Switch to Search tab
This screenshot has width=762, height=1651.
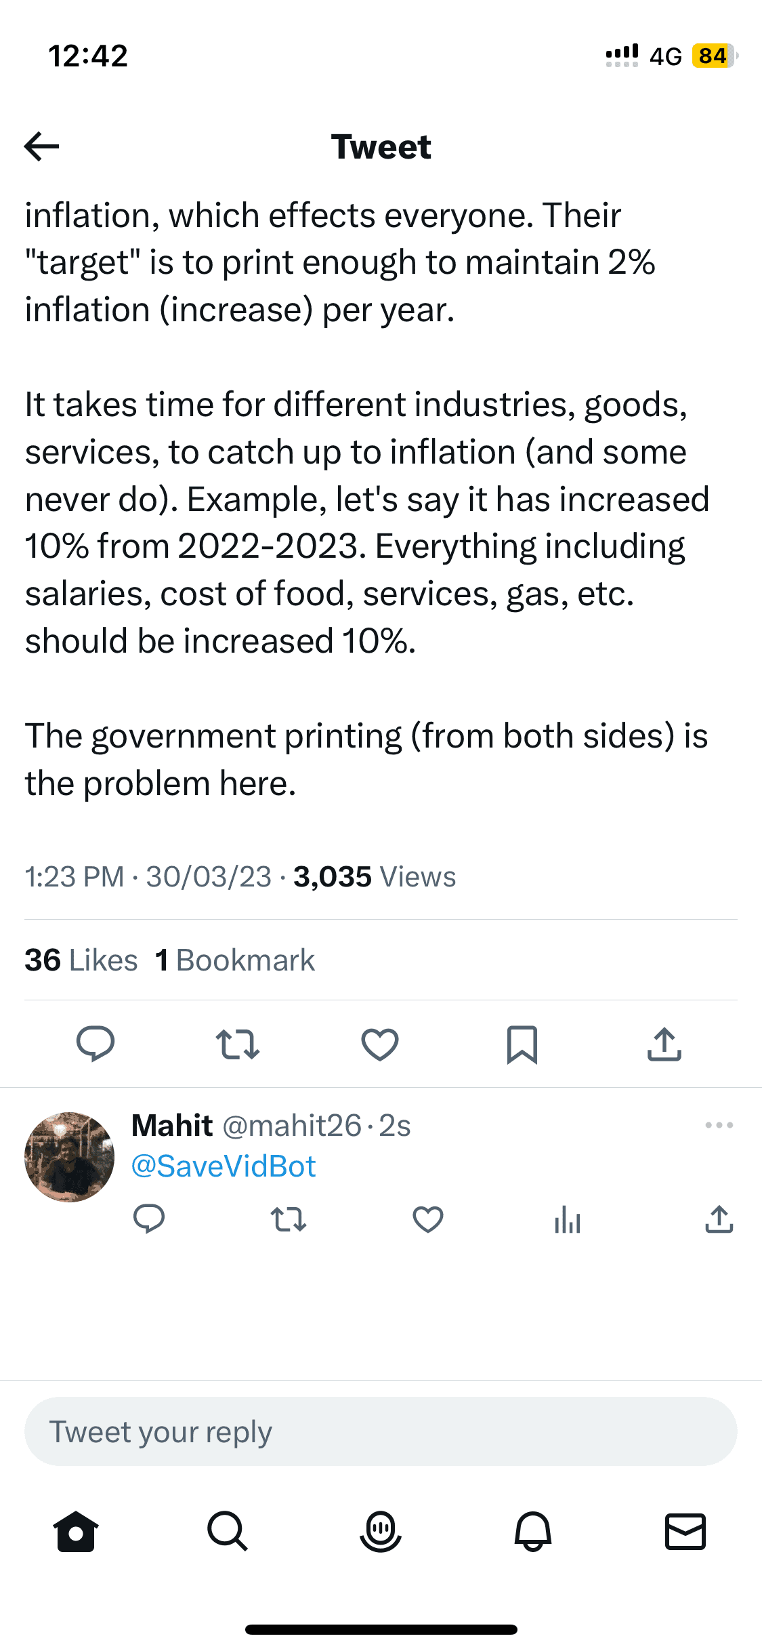point(228,1530)
